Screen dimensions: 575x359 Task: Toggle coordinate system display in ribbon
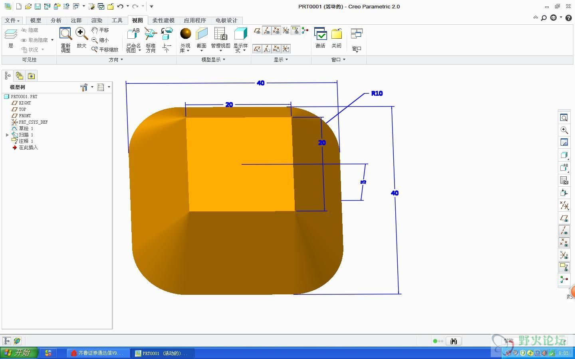(x=286, y=30)
